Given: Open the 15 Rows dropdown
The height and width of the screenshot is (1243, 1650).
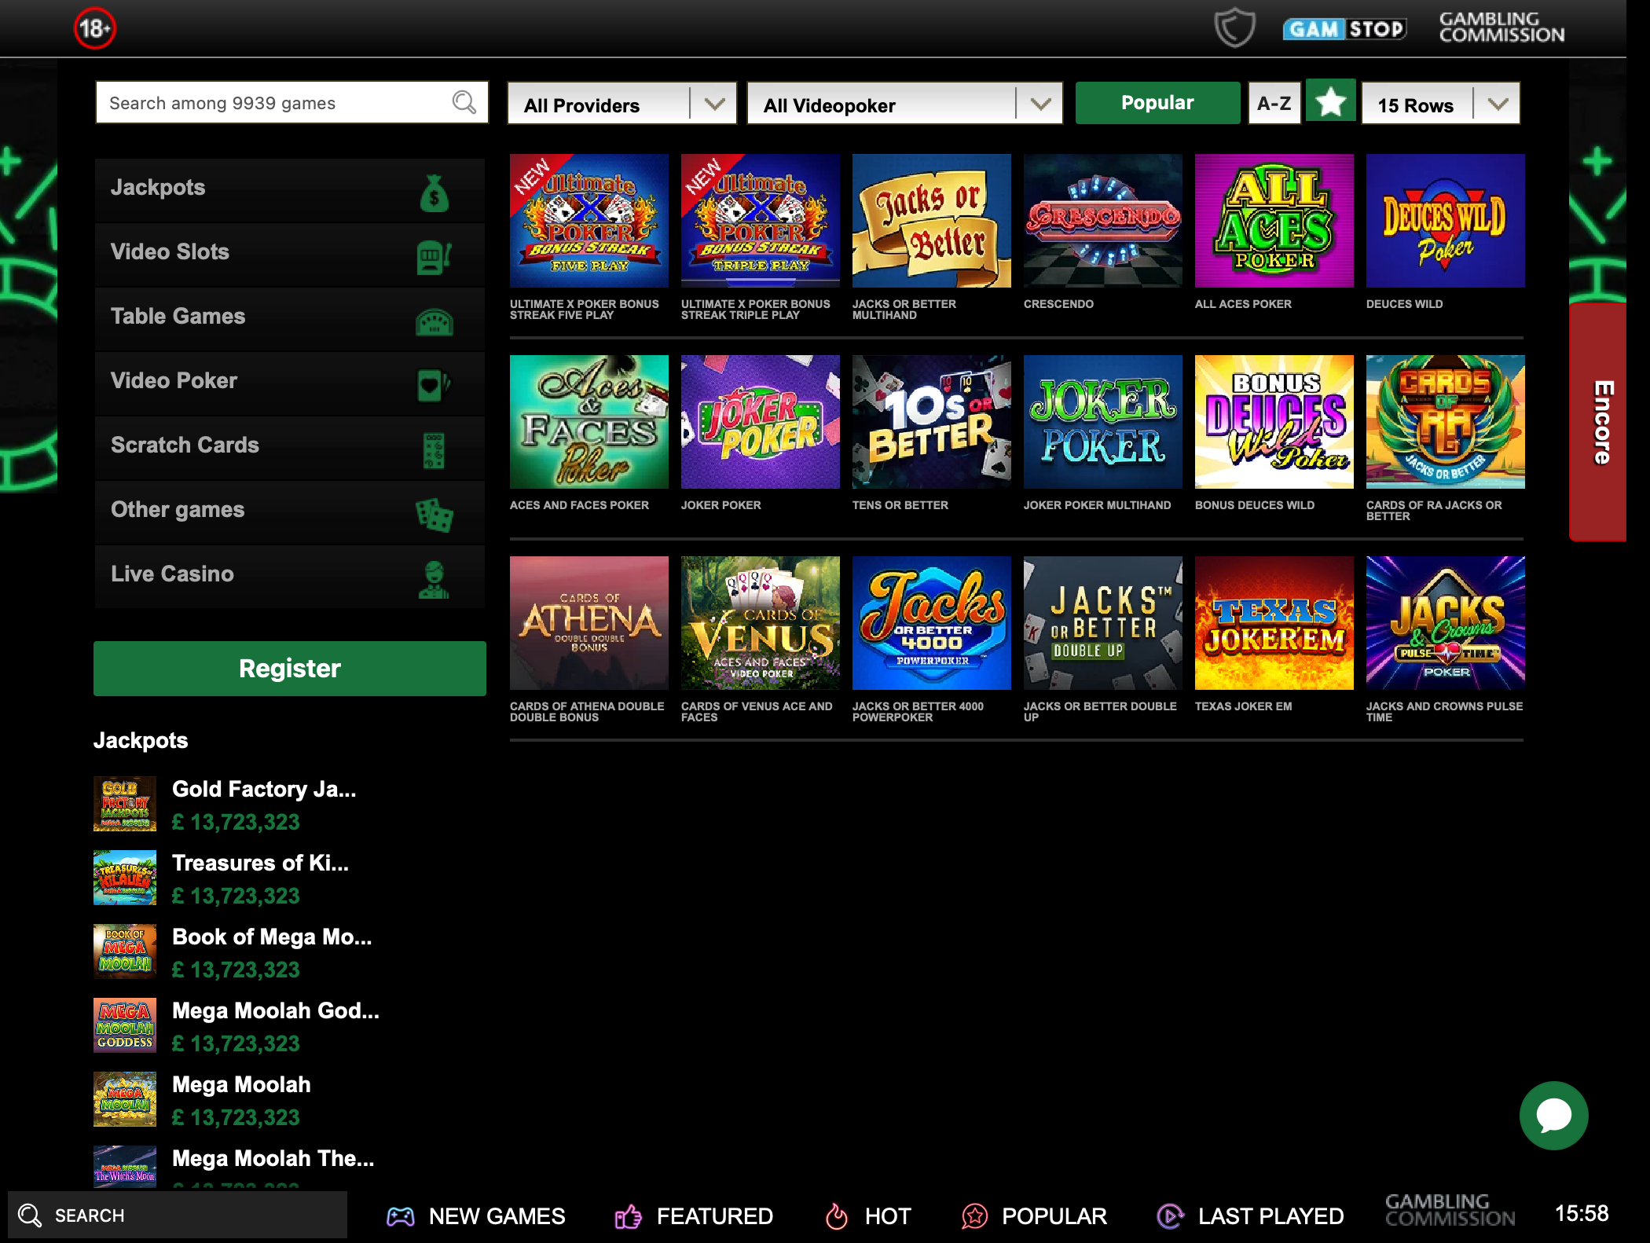Looking at the screenshot, I should point(1440,104).
